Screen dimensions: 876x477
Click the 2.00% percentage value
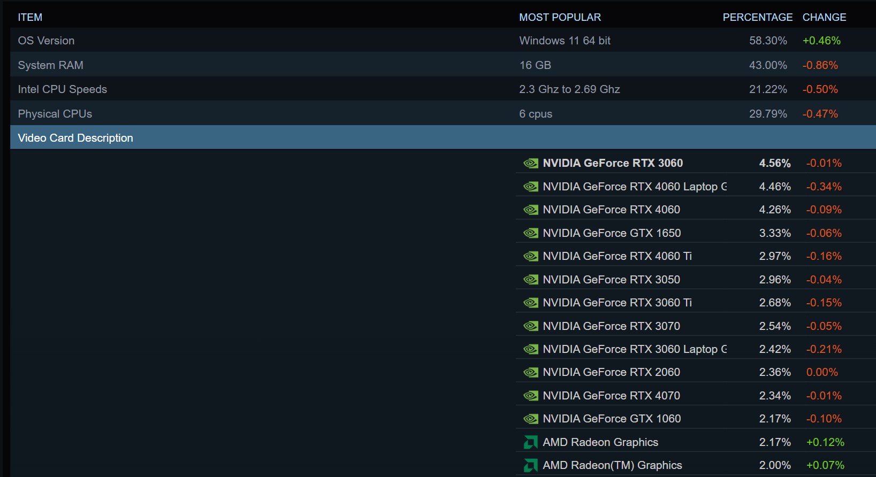point(775,465)
